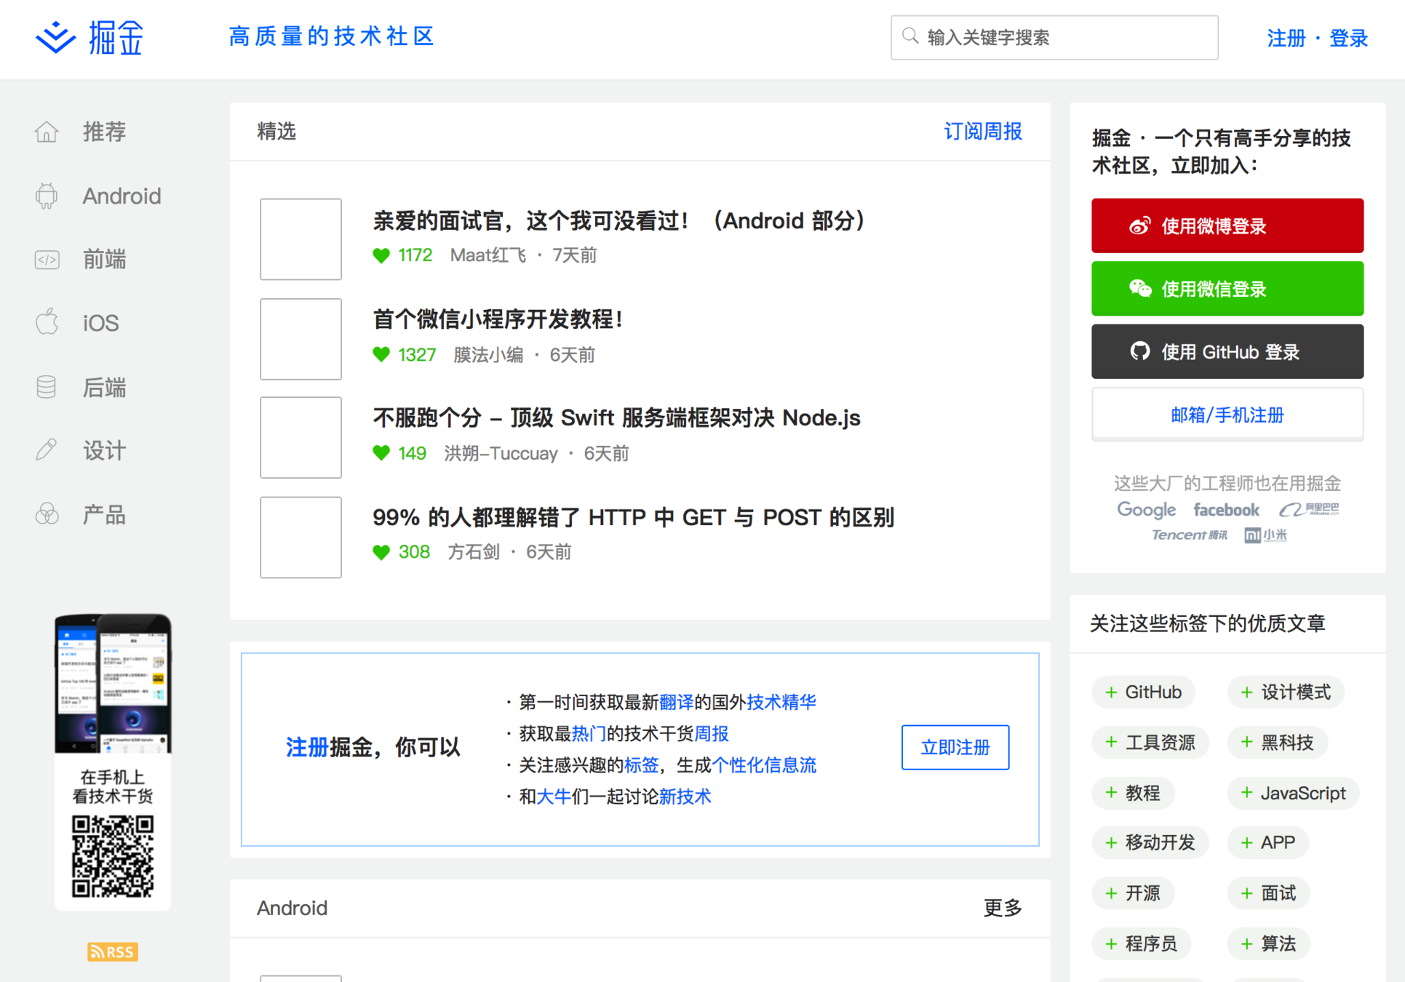Open the 推荐 home menu item

tap(104, 132)
